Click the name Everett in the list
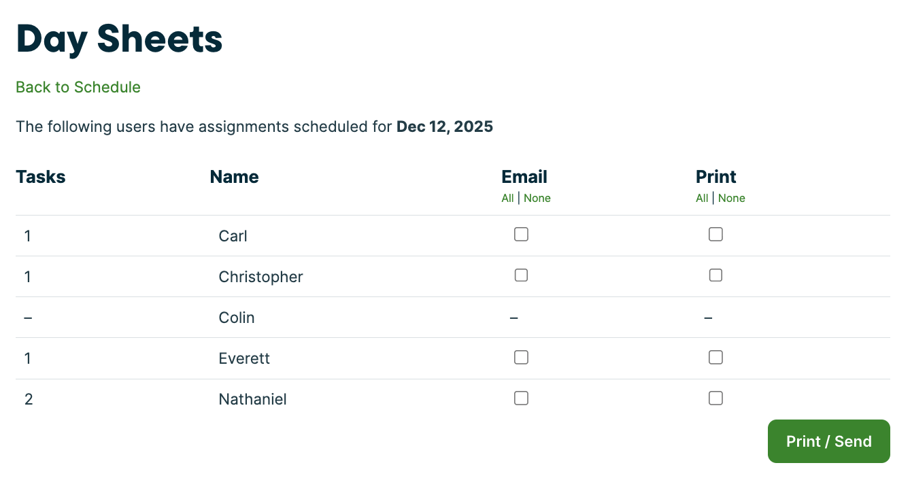910x495 pixels. [x=244, y=358]
